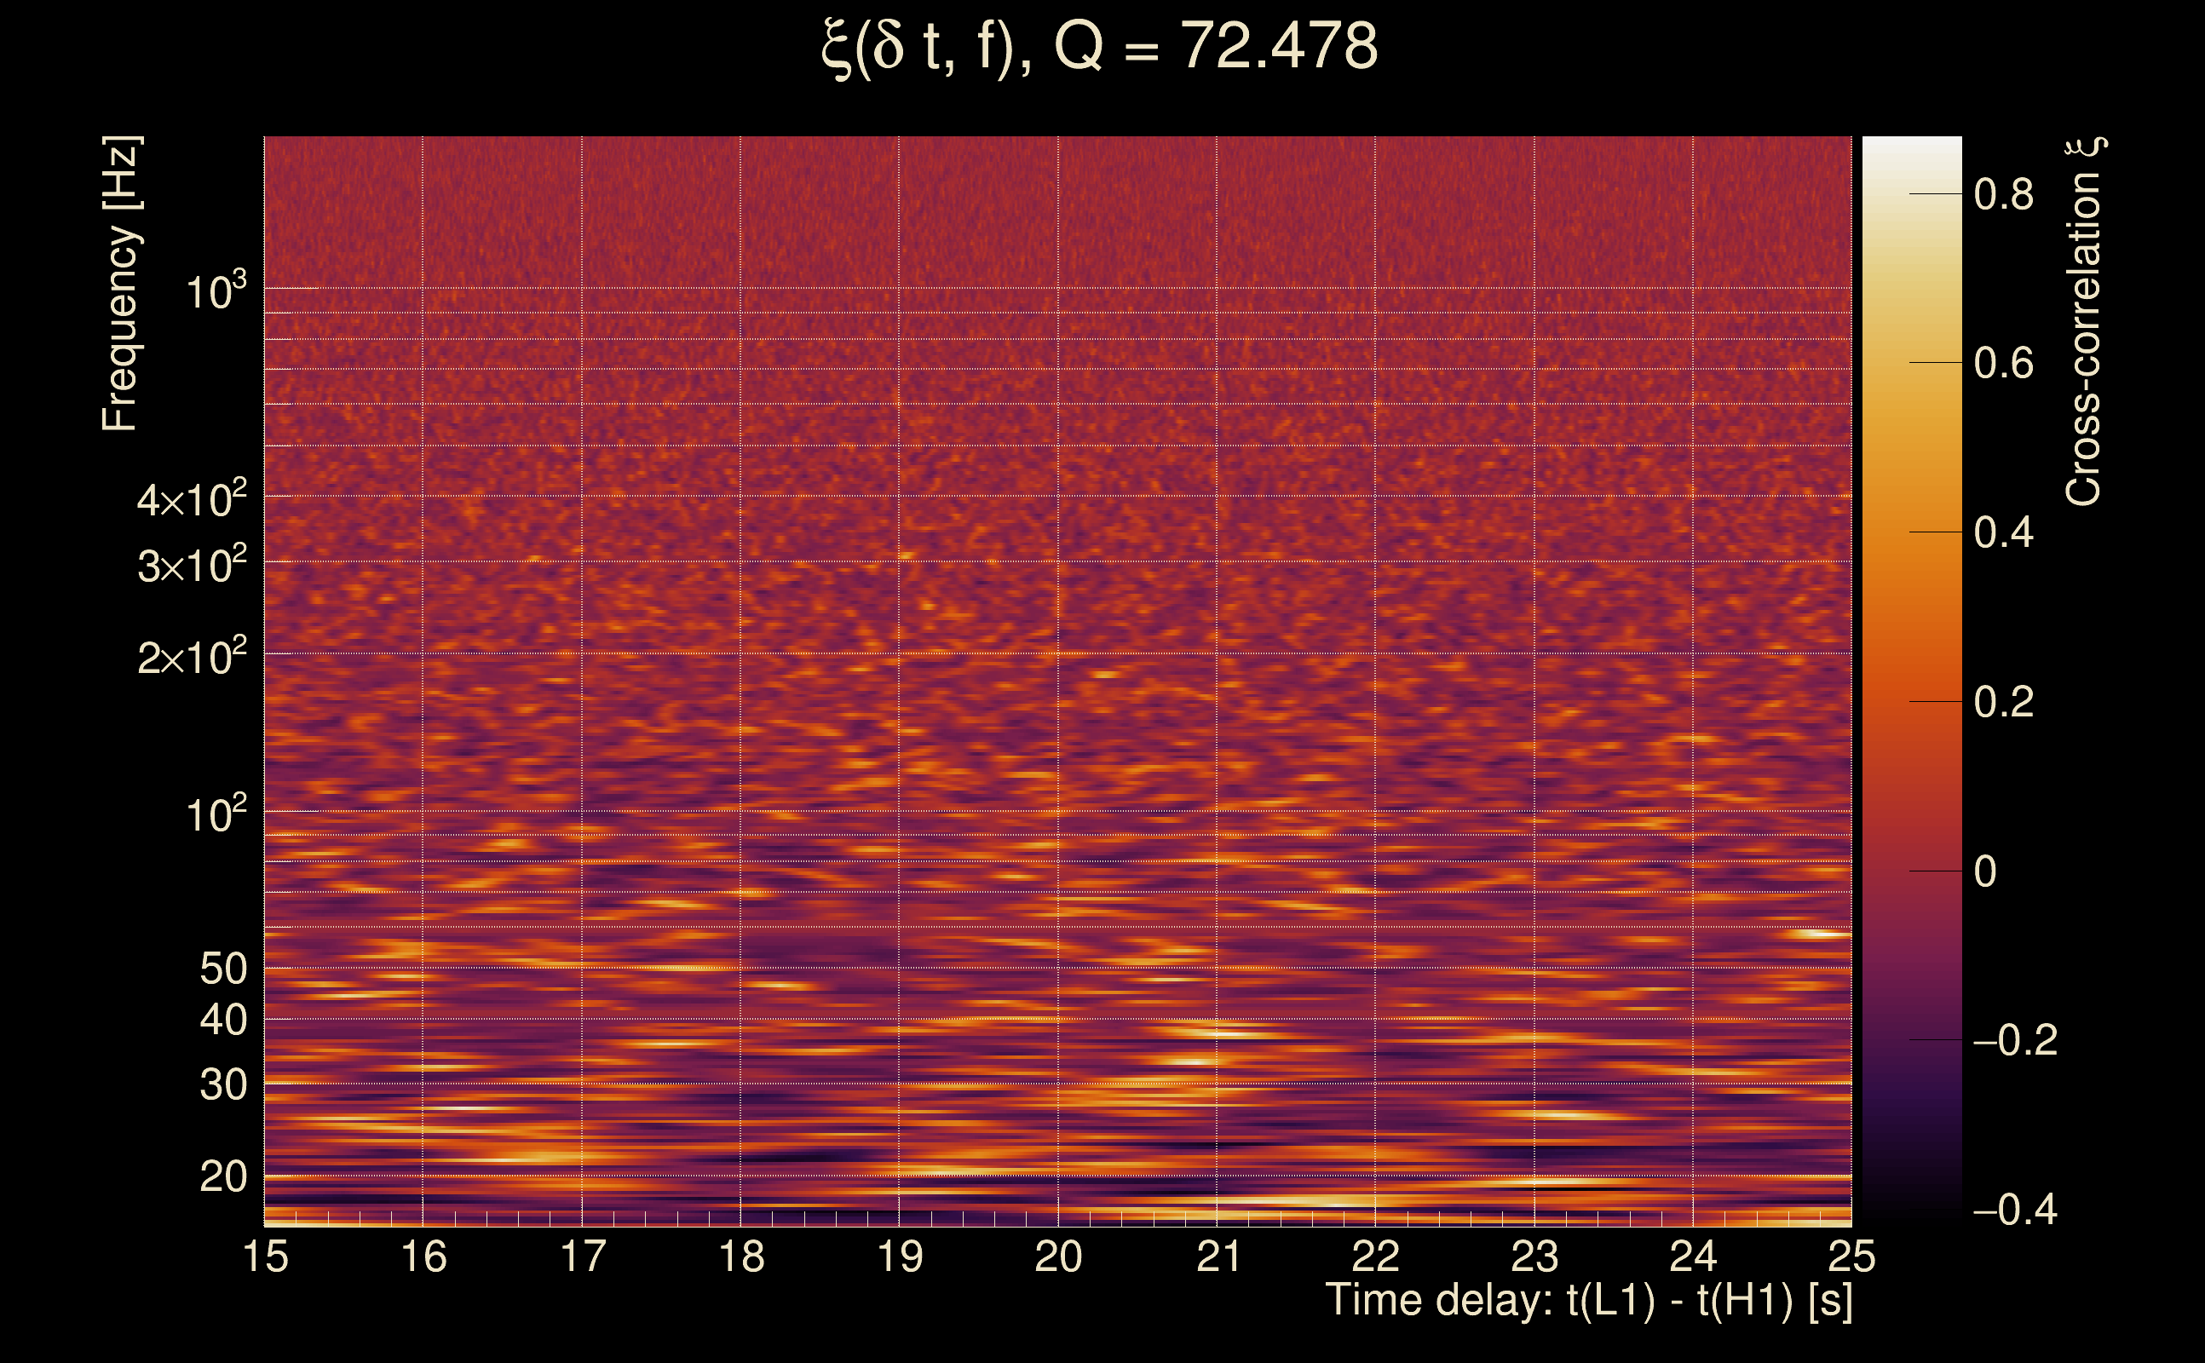2205x1363 pixels.
Task: Click the 0.6 colorbar tick label
Action: coord(2003,363)
